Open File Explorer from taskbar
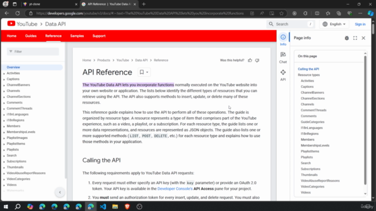The image size is (376, 211). coord(115,206)
